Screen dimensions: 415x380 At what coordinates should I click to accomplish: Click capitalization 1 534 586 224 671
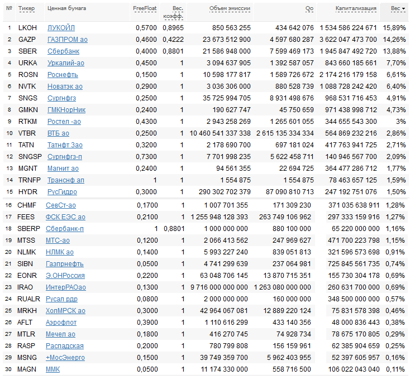tap(348, 28)
